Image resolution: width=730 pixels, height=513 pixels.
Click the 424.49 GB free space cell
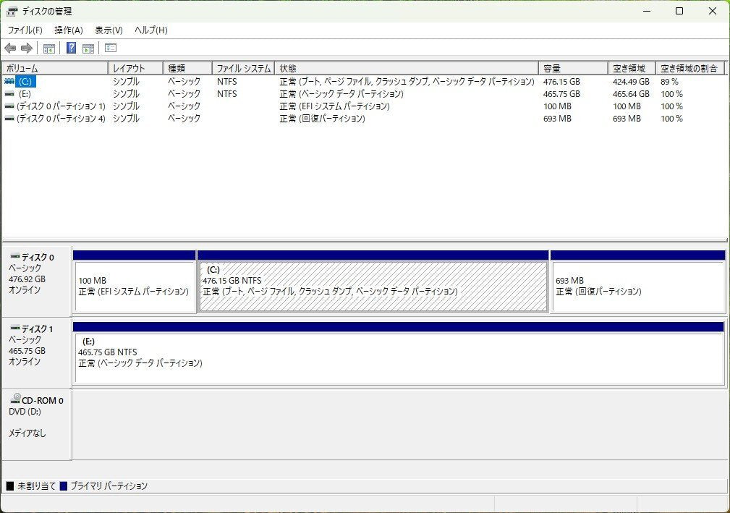coord(631,82)
